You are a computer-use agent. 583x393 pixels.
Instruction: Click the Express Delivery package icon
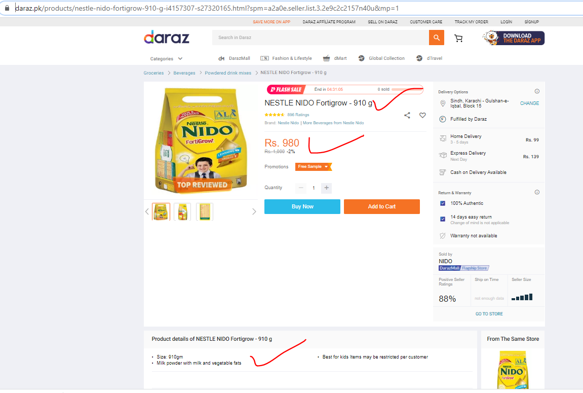[x=443, y=155]
